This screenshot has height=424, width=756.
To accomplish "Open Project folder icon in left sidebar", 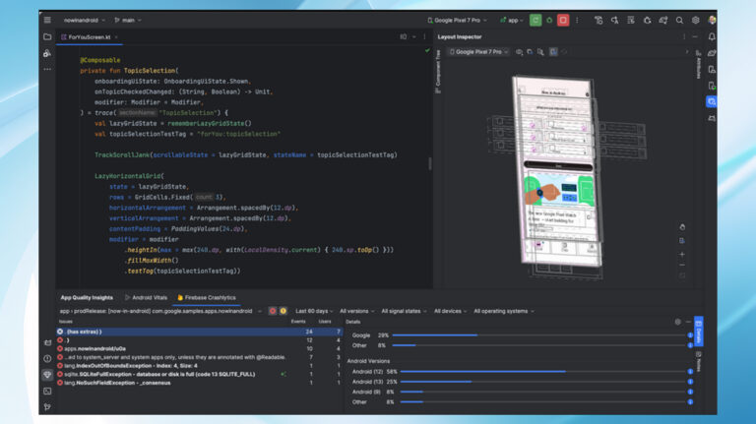I will tap(46, 37).
